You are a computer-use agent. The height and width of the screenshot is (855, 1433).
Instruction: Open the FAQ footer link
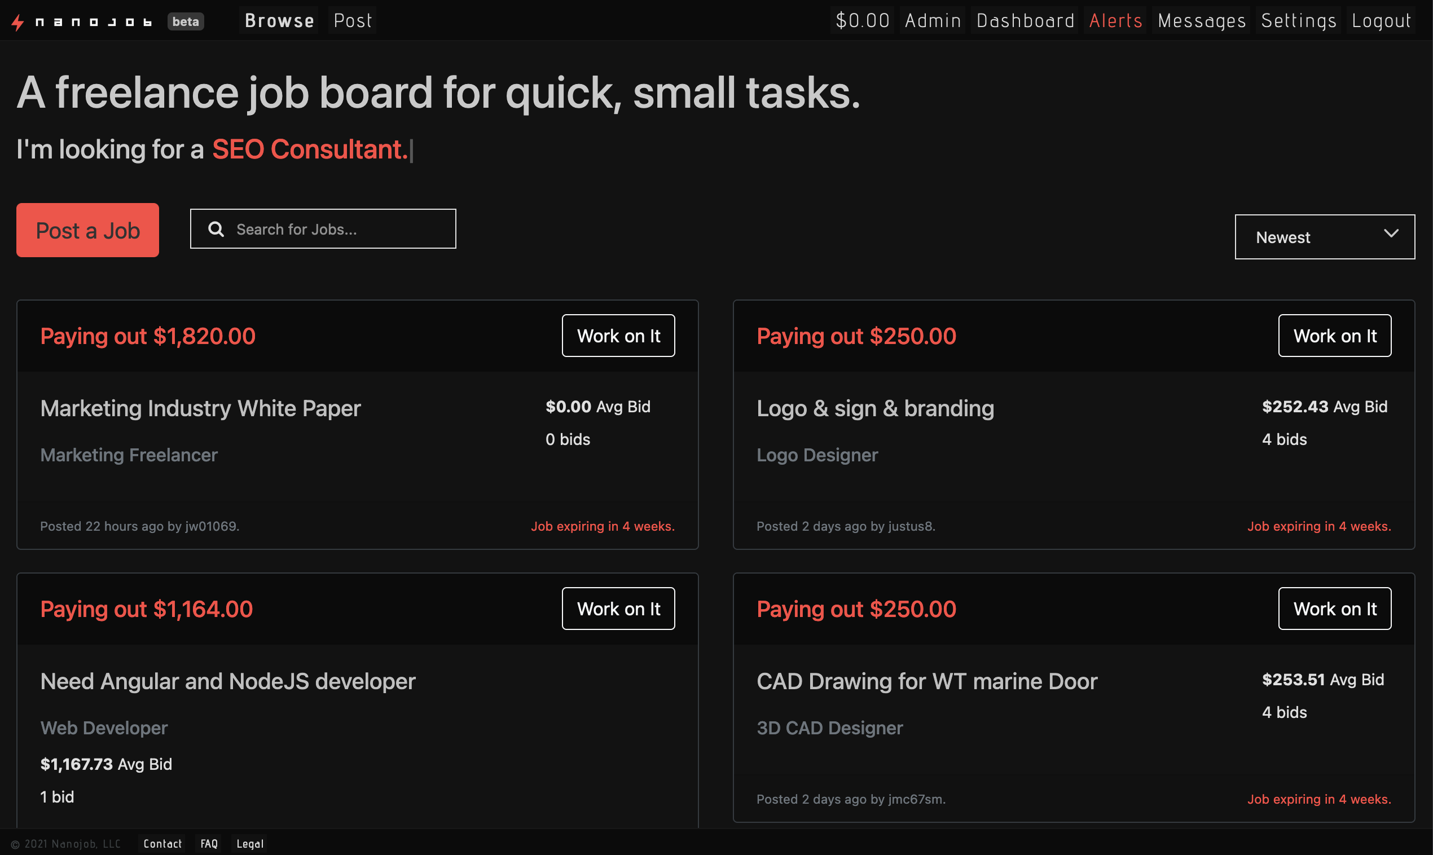point(209,844)
